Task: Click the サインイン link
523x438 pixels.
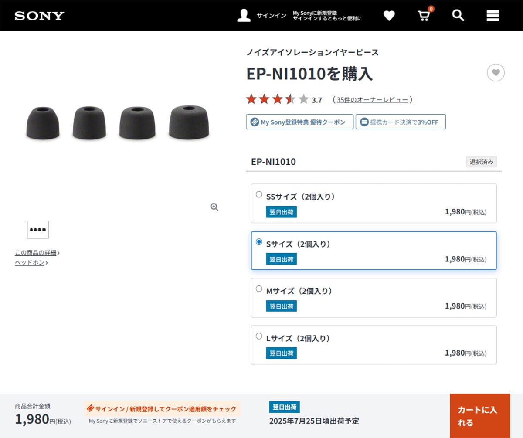Action: pyautogui.click(x=272, y=16)
